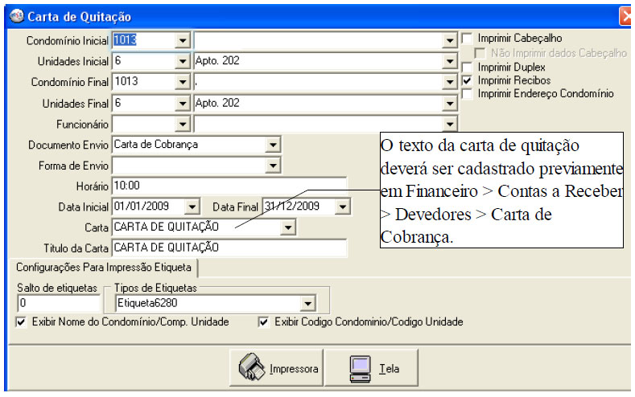Click the printer icon on Impressora button
The image size is (635, 397).
click(251, 367)
